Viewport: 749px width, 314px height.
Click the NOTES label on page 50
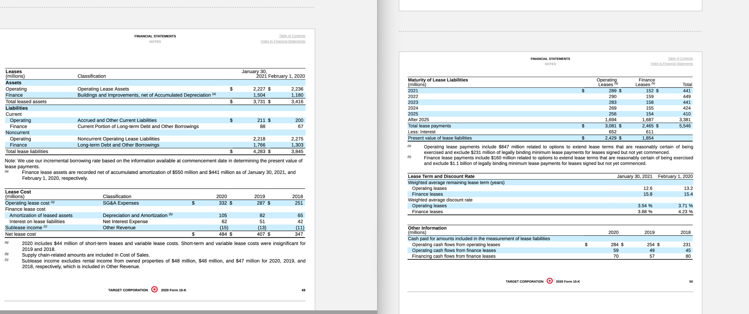[x=551, y=64]
